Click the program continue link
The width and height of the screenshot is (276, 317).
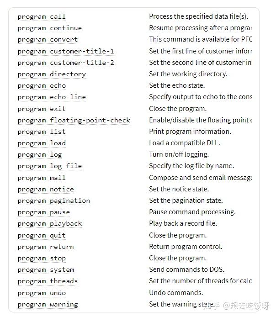[49, 28]
